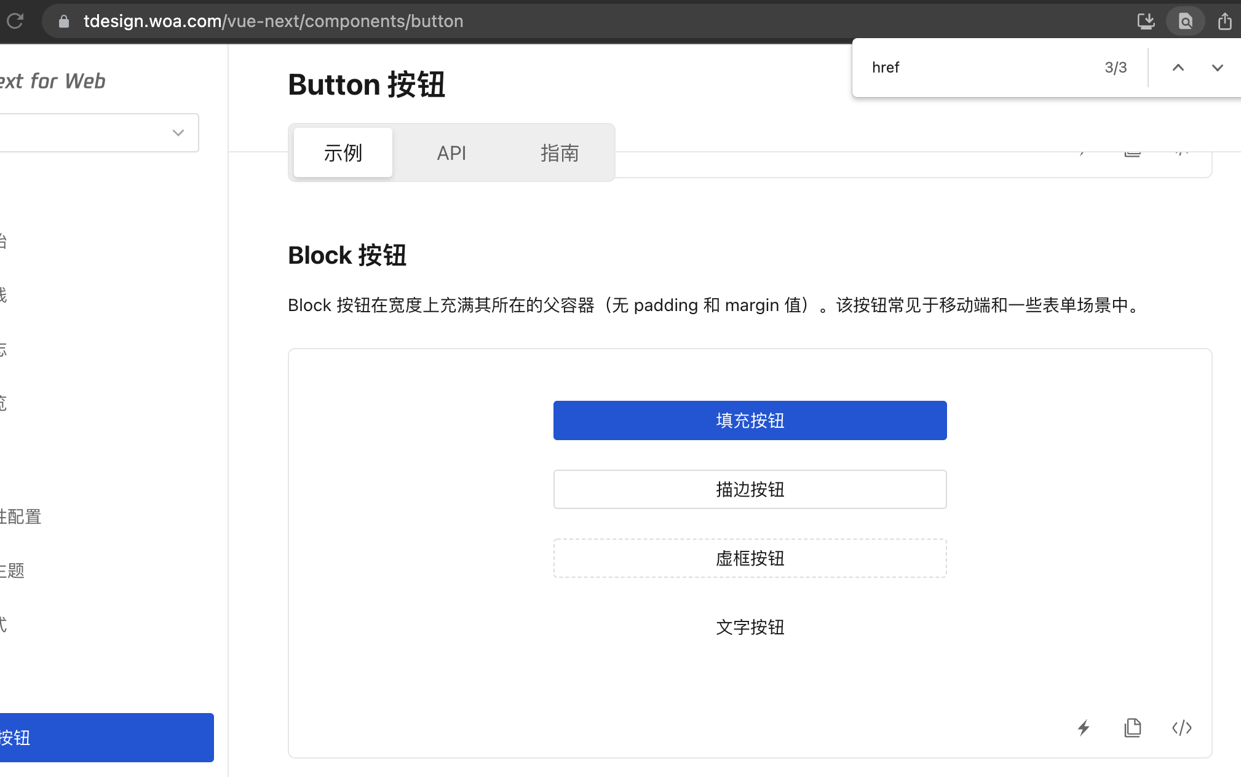1241x777 pixels.
Task: Click the outlined 描边按钮 button
Action: (750, 489)
